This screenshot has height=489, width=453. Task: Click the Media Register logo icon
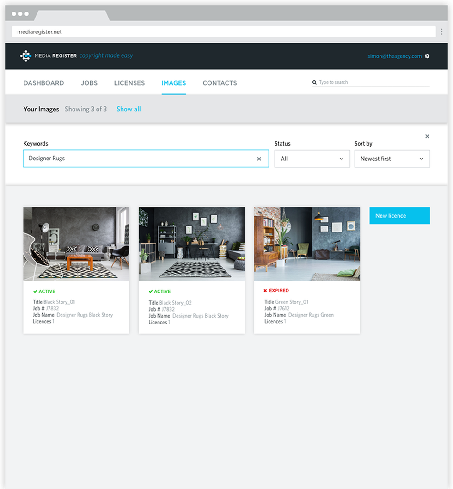click(26, 56)
